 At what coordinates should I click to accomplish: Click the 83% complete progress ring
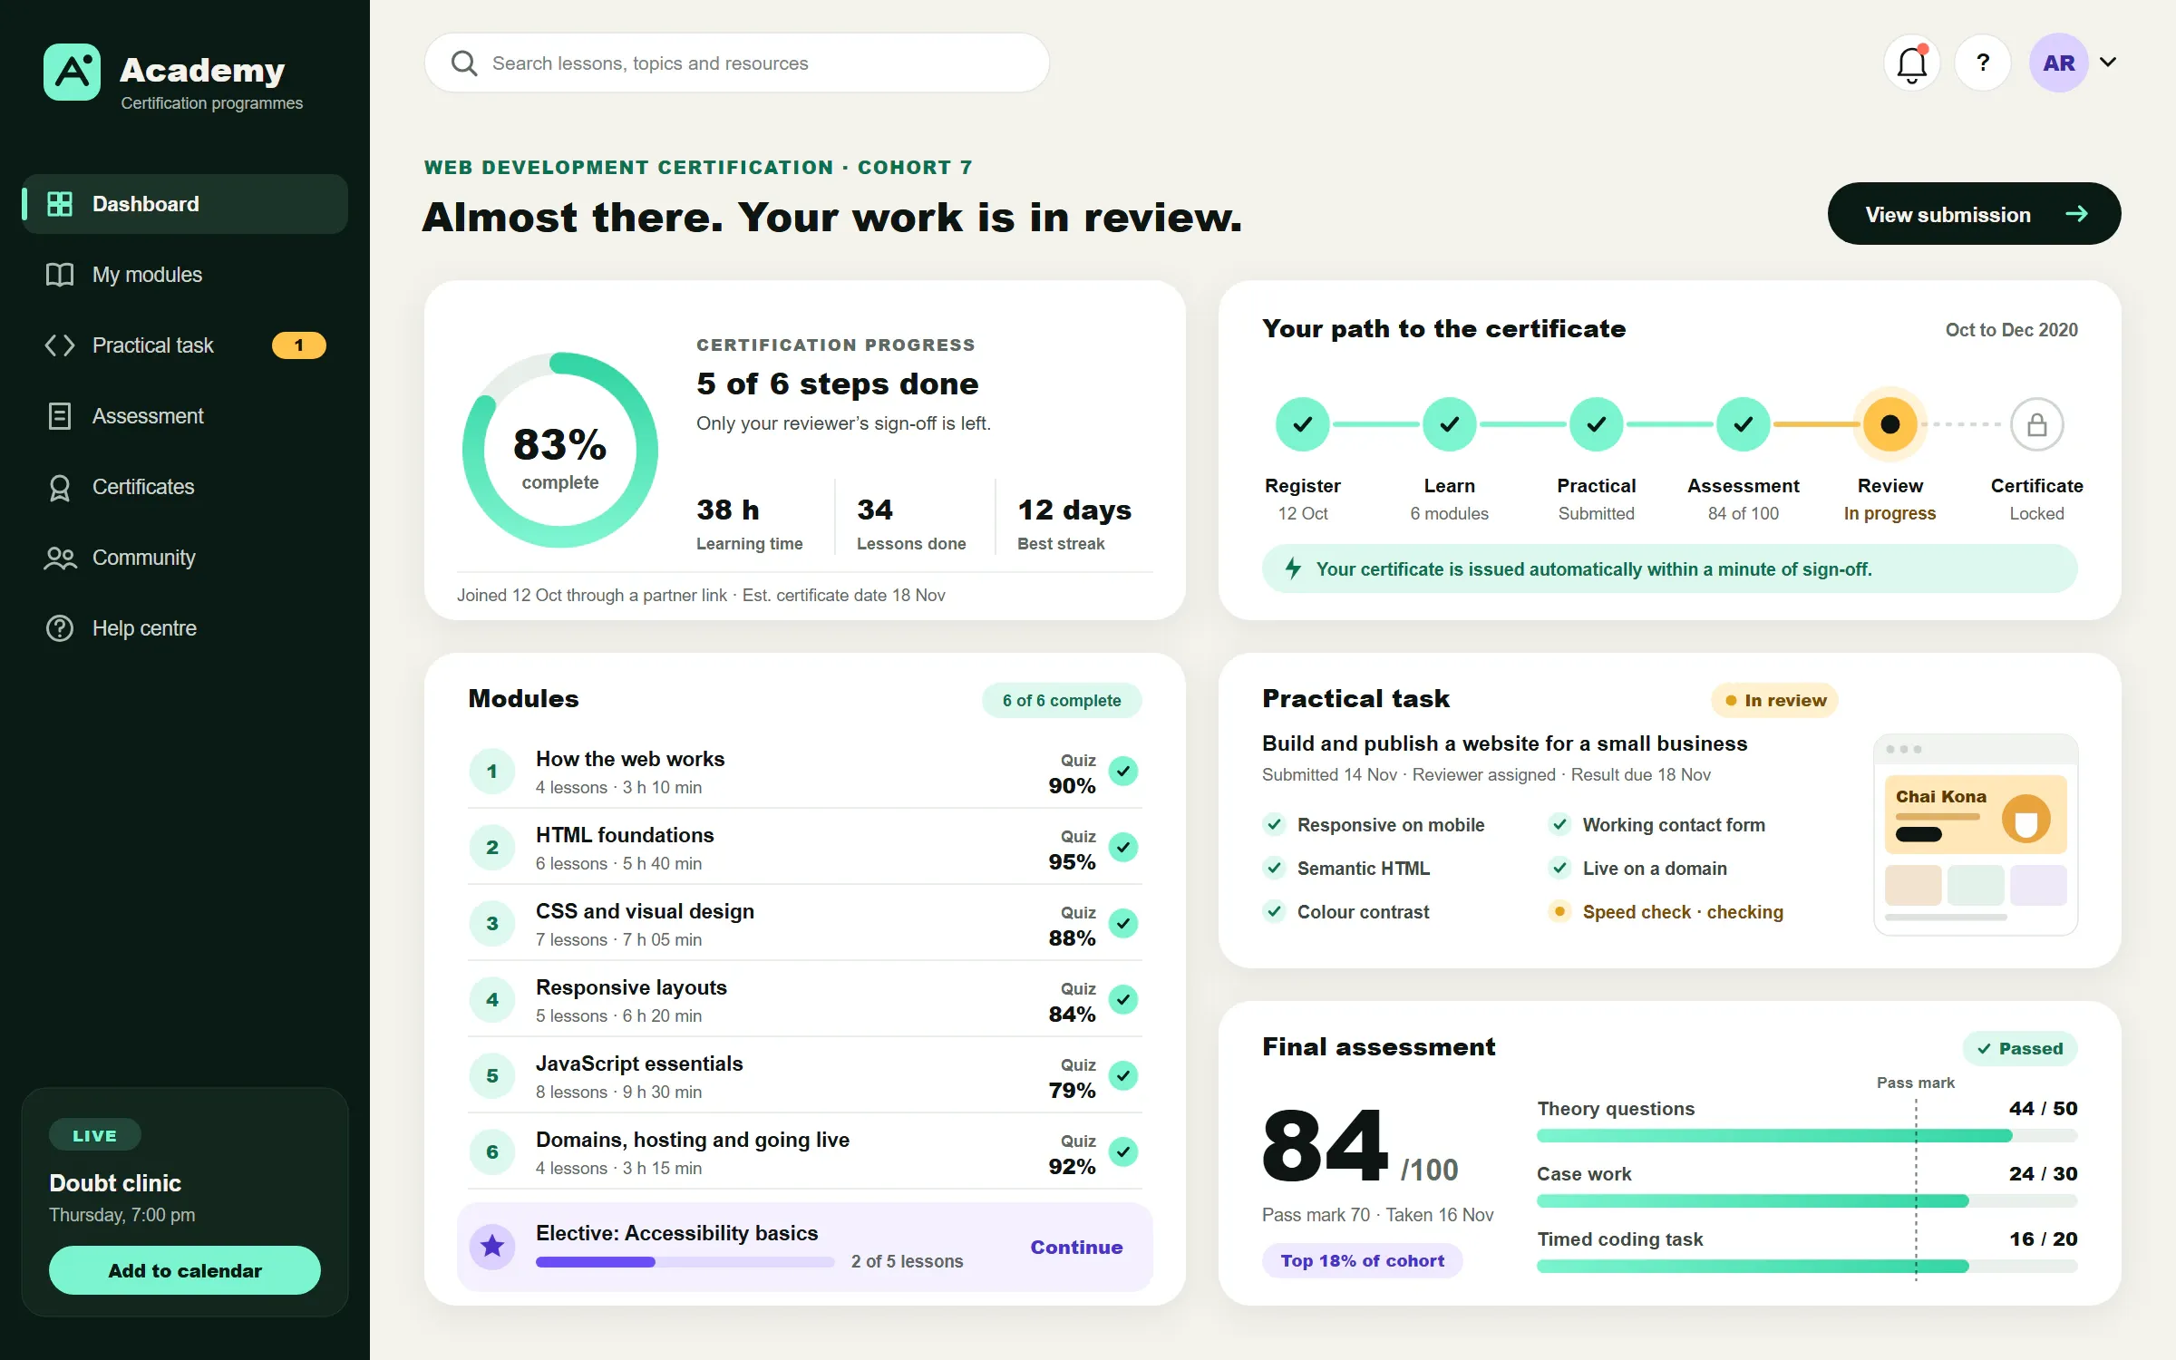[560, 450]
